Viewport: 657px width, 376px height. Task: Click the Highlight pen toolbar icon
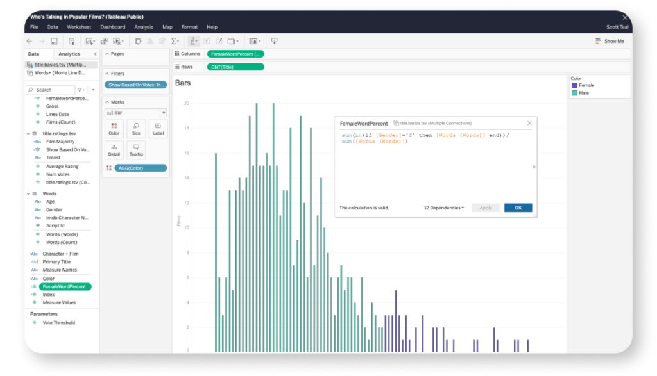(193, 41)
